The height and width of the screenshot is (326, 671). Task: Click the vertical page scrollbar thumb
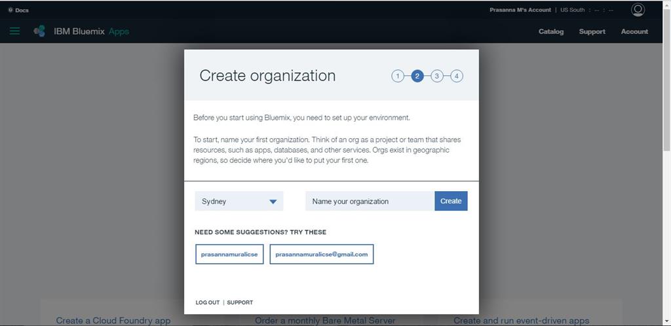(x=666, y=79)
